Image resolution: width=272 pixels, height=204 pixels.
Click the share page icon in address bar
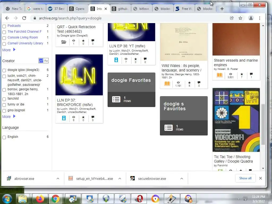[232, 18]
